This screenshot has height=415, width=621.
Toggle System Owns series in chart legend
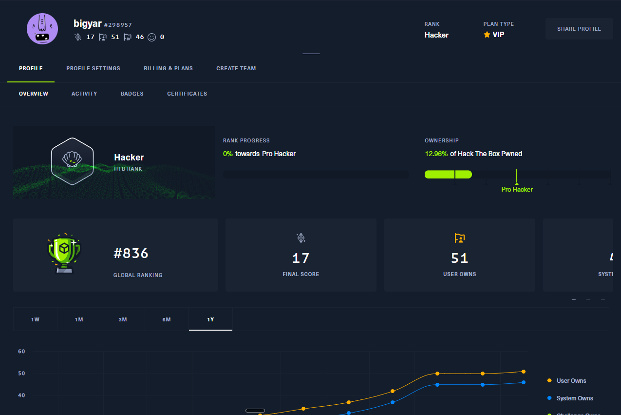pyautogui.click(x=570, y=398)
